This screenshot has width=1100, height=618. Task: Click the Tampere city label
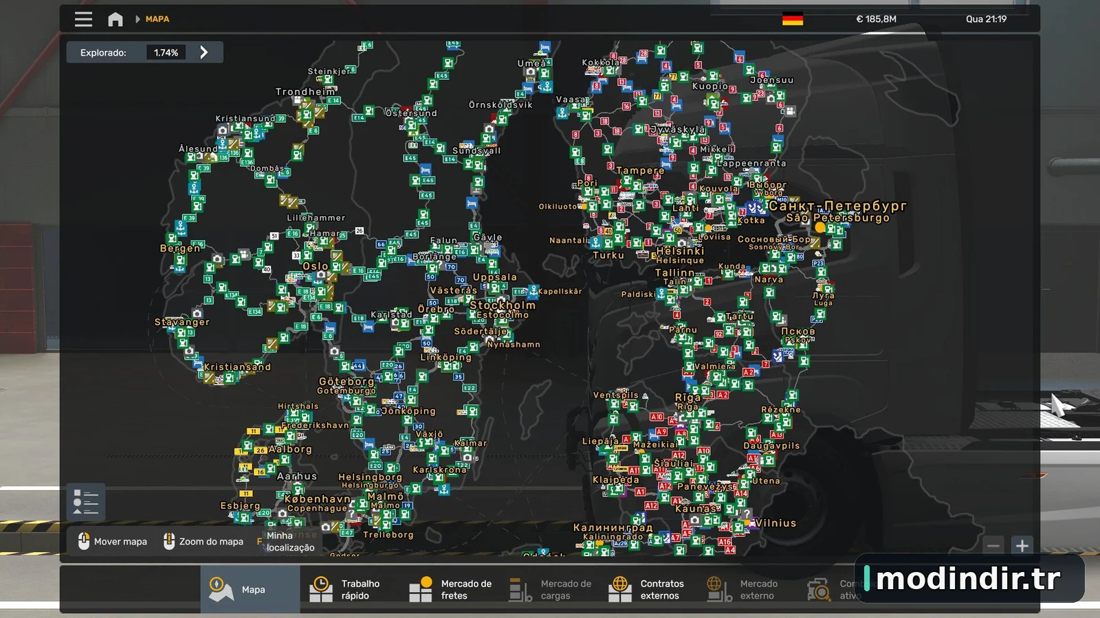[x=640, y=170]
